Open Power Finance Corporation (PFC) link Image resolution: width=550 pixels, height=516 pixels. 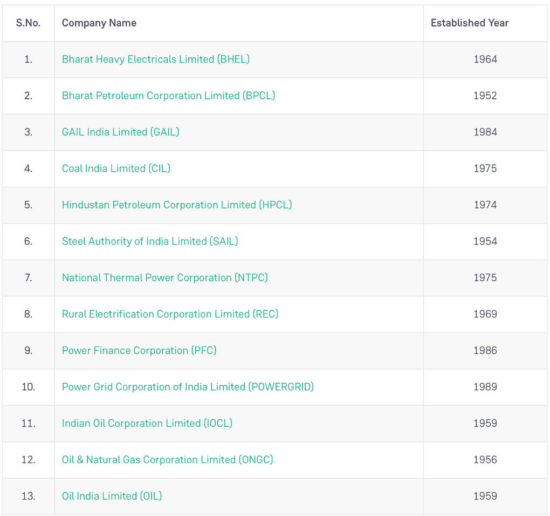139,351
